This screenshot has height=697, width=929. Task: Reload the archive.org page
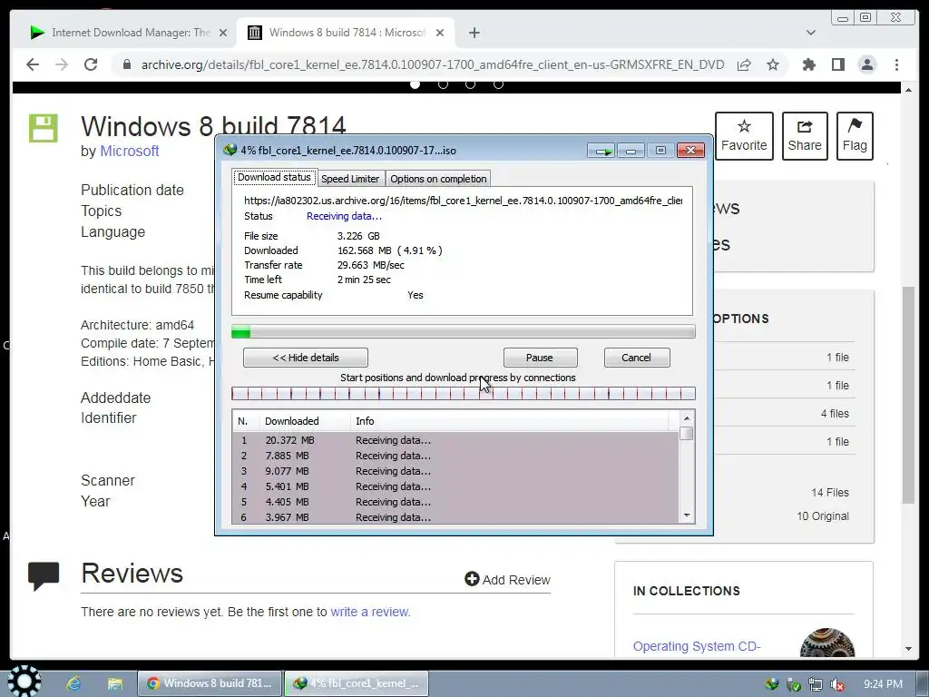coord(91,64)
